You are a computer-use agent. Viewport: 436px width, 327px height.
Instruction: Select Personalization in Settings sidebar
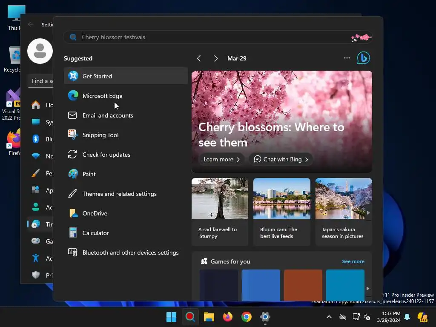tap(40, 173)
